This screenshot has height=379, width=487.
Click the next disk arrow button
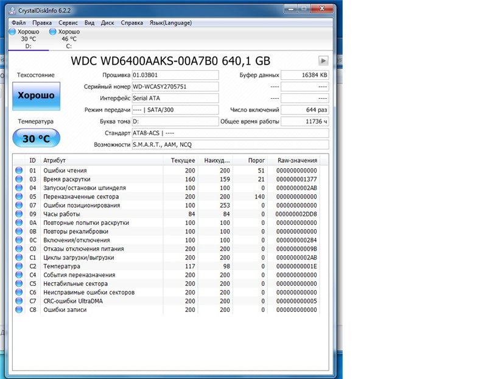[x=323, y=60]
